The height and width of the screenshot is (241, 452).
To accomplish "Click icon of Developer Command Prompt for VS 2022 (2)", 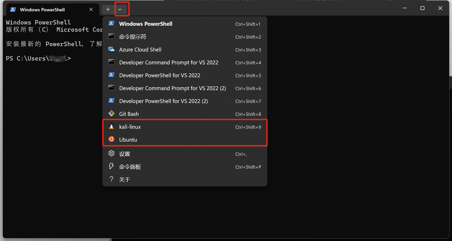I will click(111, 88).
